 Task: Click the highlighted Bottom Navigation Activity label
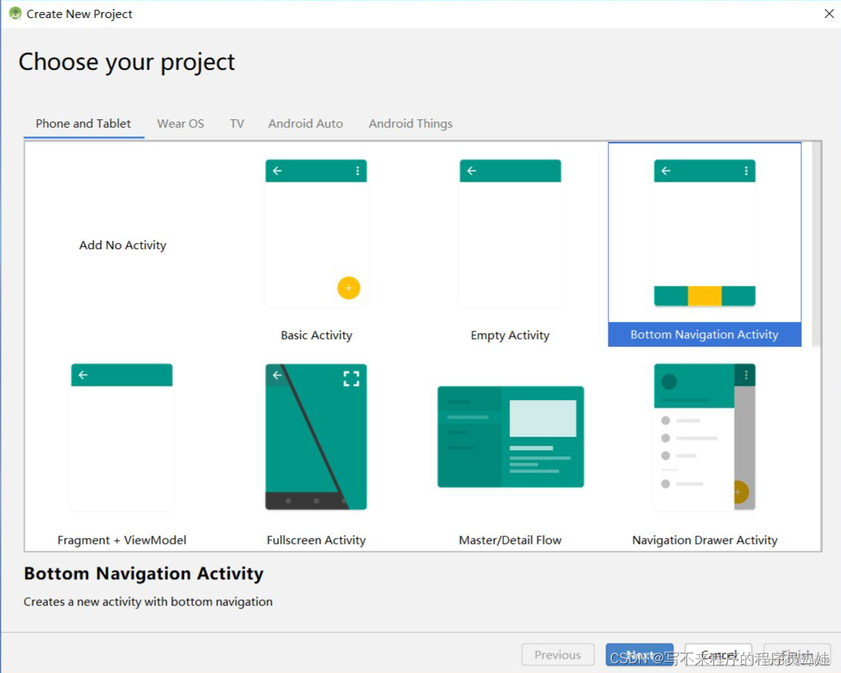click(704, 335)
